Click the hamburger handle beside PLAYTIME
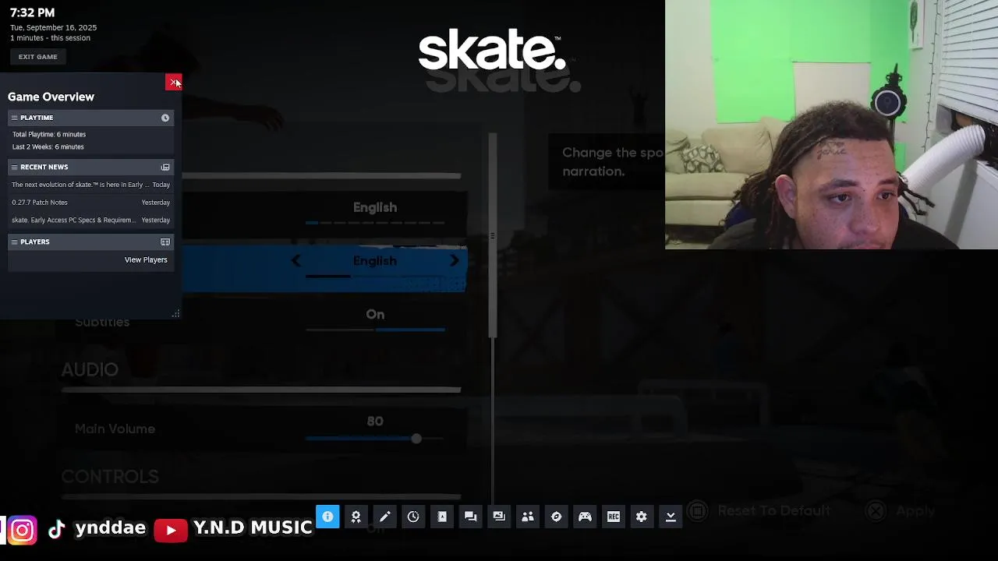The width and height of the screenshot is (998, 561). pyautogui.click(x=14, y=118)
